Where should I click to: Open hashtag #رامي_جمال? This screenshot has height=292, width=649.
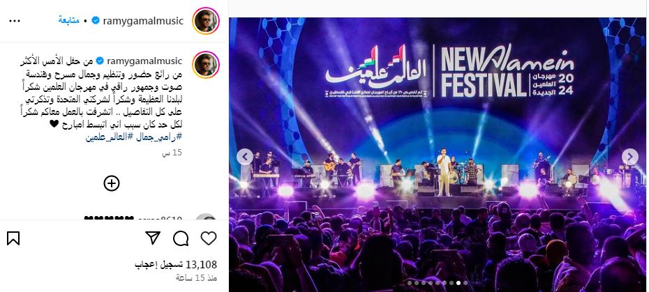click(x=158, y=137)
